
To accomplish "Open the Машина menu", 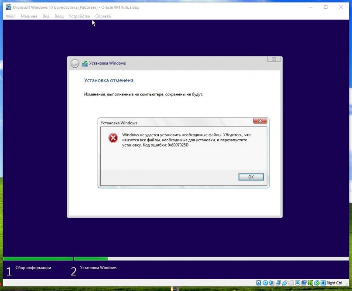I will point(29,16).
